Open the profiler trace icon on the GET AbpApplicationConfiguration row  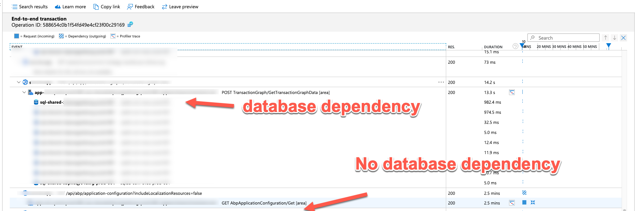(512, 203)
